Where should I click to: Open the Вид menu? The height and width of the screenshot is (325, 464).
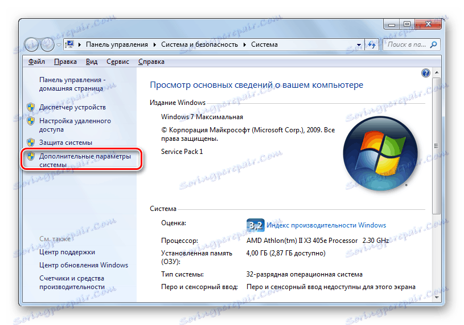(92, 62)
